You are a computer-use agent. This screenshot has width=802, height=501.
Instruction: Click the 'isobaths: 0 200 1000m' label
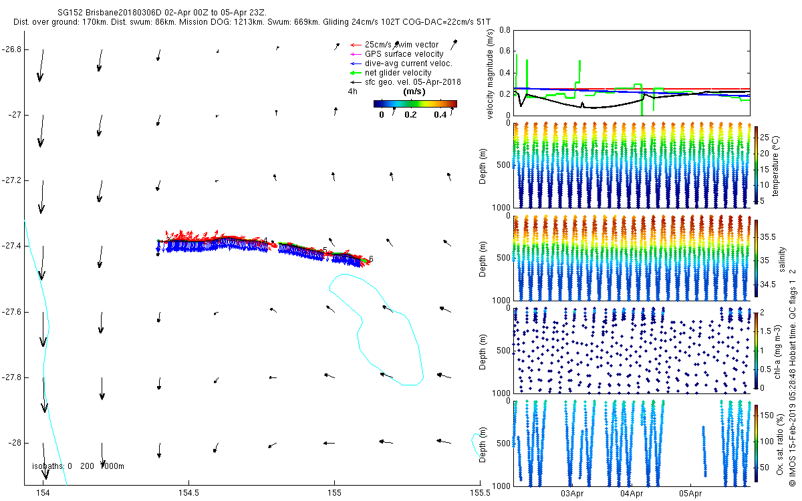pos(78,466)
